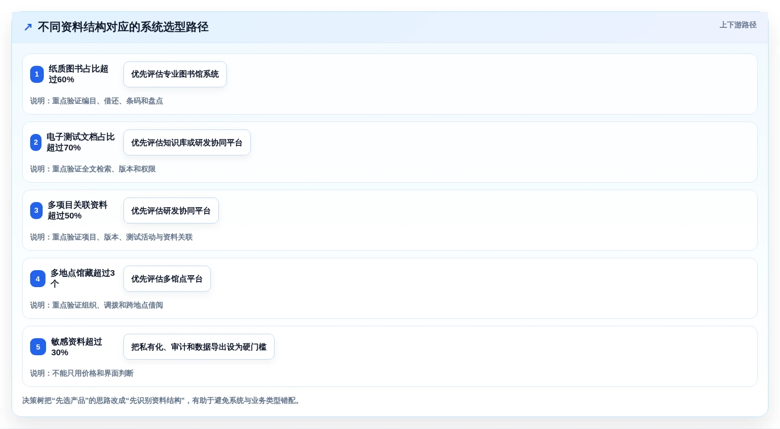Click the 上下游路径 label
This screenshot has width=780, height=429.
point(738,25)
